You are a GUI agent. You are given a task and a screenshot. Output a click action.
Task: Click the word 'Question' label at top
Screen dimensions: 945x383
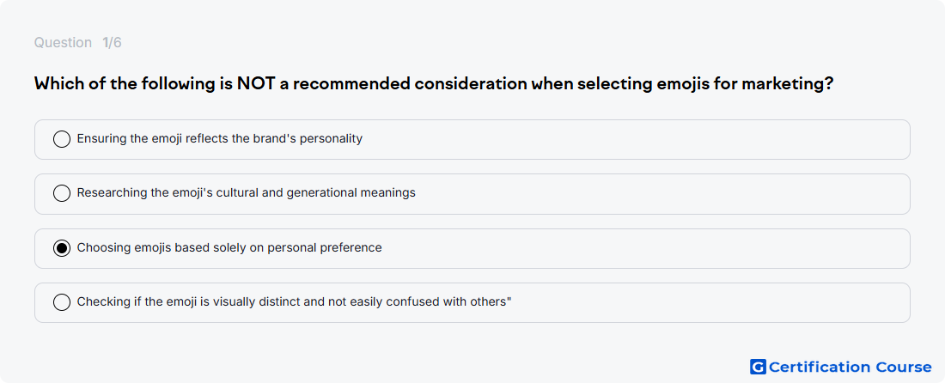pyautogui.click(x=63, y=43)
